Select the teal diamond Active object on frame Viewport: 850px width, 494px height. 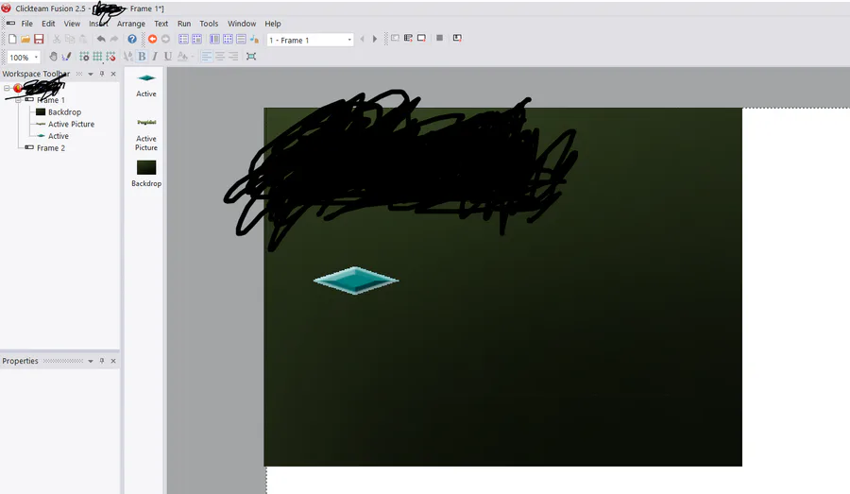(356, 281)
